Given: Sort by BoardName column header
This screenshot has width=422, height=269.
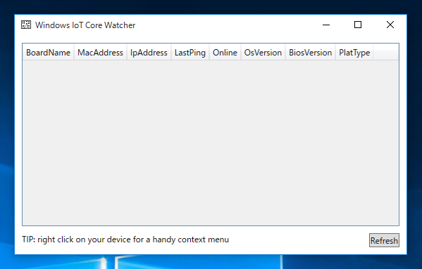Looking at the screenshot, I should click(x=48, y=52).
